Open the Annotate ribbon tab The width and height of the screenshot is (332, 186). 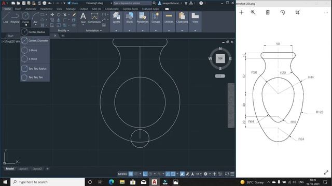31,9
